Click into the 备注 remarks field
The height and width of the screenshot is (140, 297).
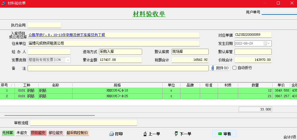118,68
